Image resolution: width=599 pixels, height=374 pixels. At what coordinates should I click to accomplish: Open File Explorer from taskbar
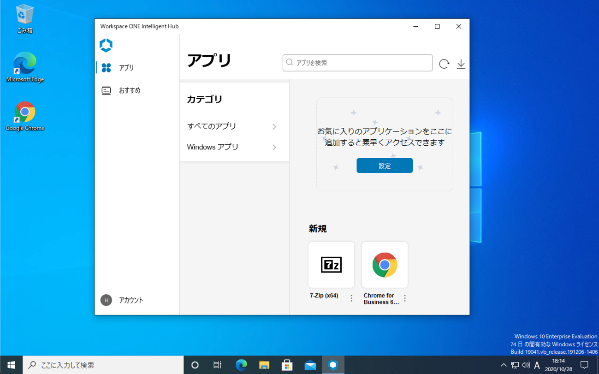coord(264,365)
